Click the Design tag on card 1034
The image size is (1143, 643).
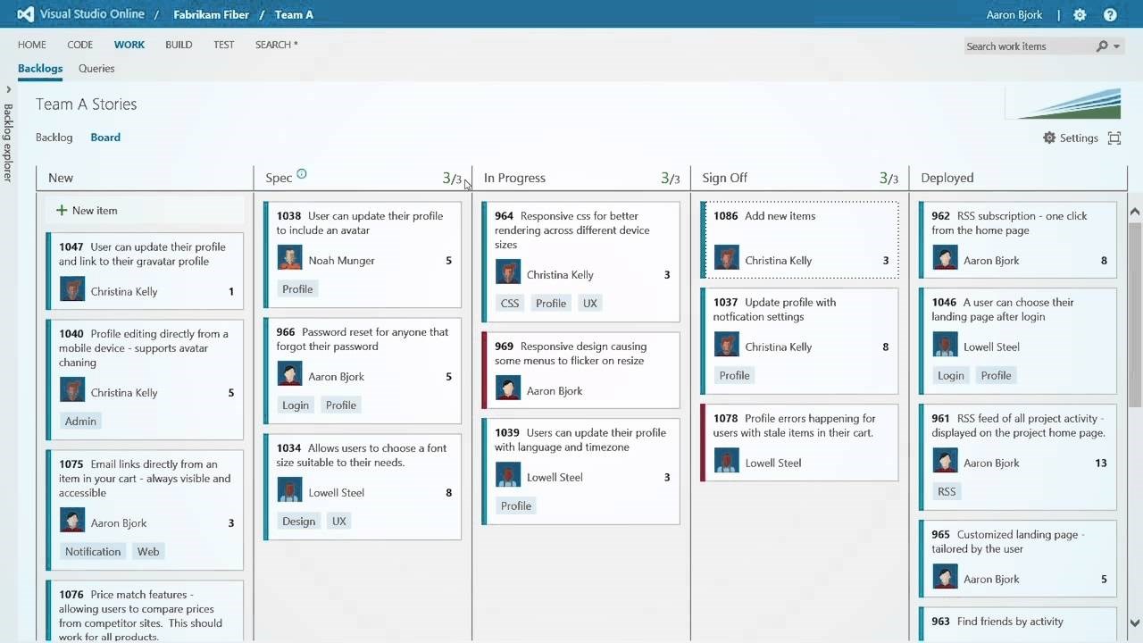pos(299,522)
